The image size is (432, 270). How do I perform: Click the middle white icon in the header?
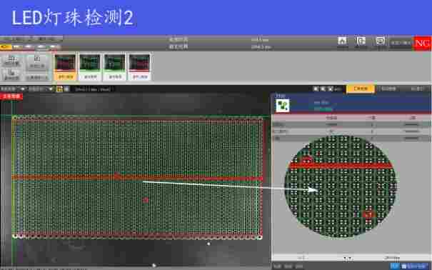(x=361, y=41)
